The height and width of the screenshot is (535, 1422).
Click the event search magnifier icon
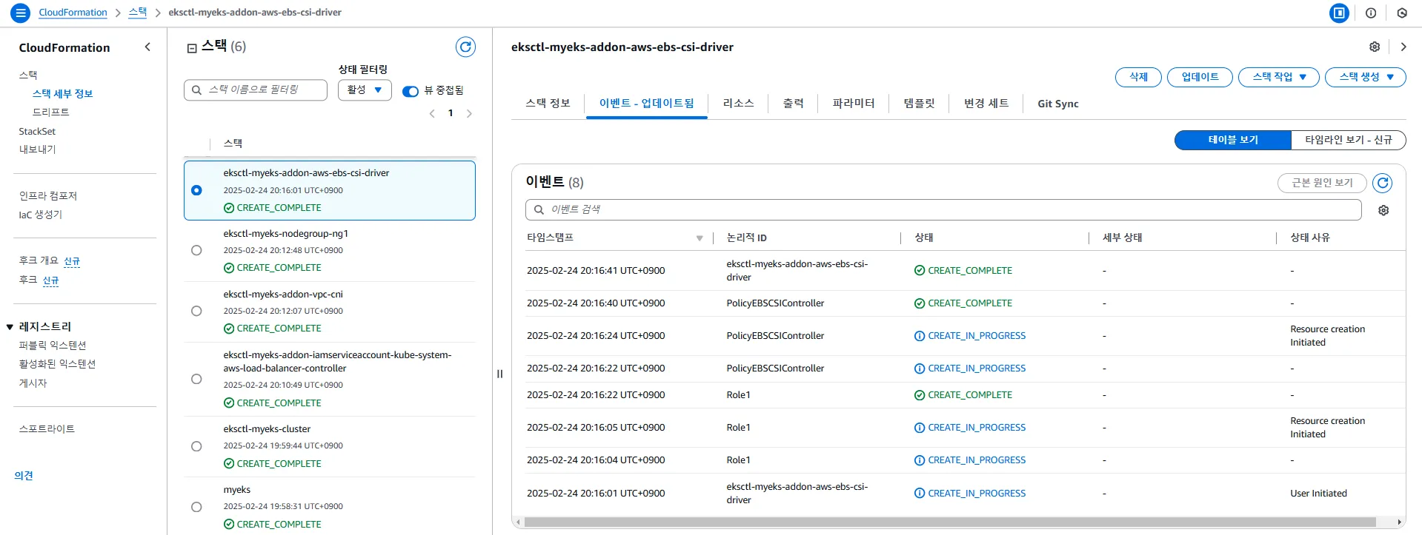[539, 209]
